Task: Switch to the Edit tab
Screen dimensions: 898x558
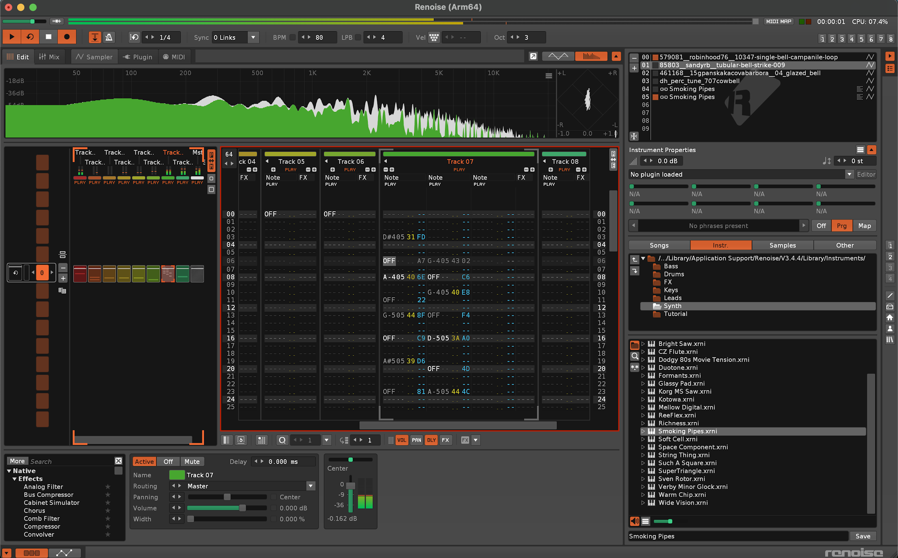Action: (18, 57)
